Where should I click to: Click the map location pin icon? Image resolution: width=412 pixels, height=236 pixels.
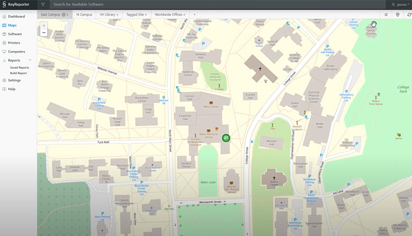[398, 15]
